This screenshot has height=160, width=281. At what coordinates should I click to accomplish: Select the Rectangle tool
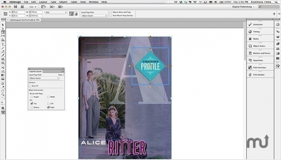(3, 63)
